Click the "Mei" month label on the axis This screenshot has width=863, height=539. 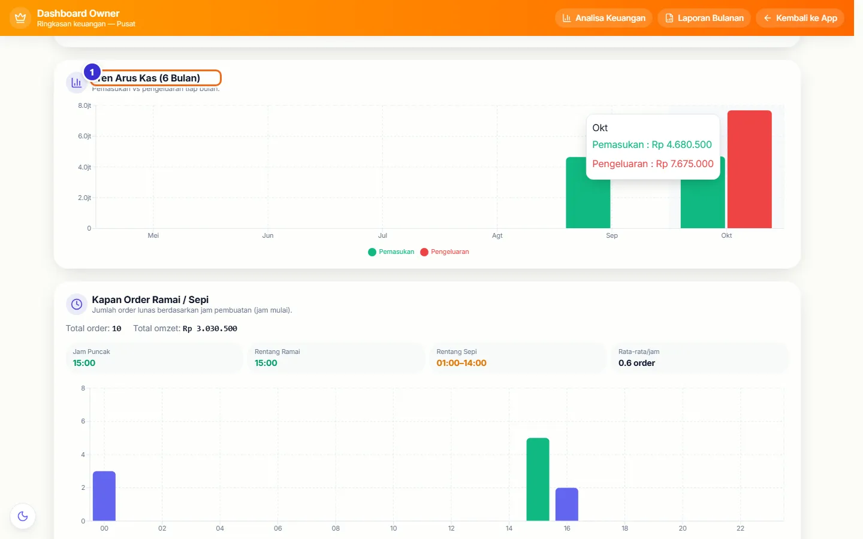pos(153,235)
